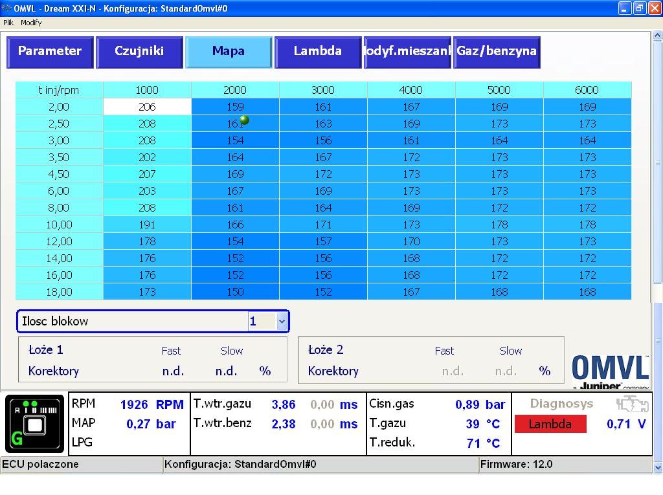Select cell 170 in the 12,00 row
The height and width of the screenshot is (495, 663).
click(x=411, y=241)
